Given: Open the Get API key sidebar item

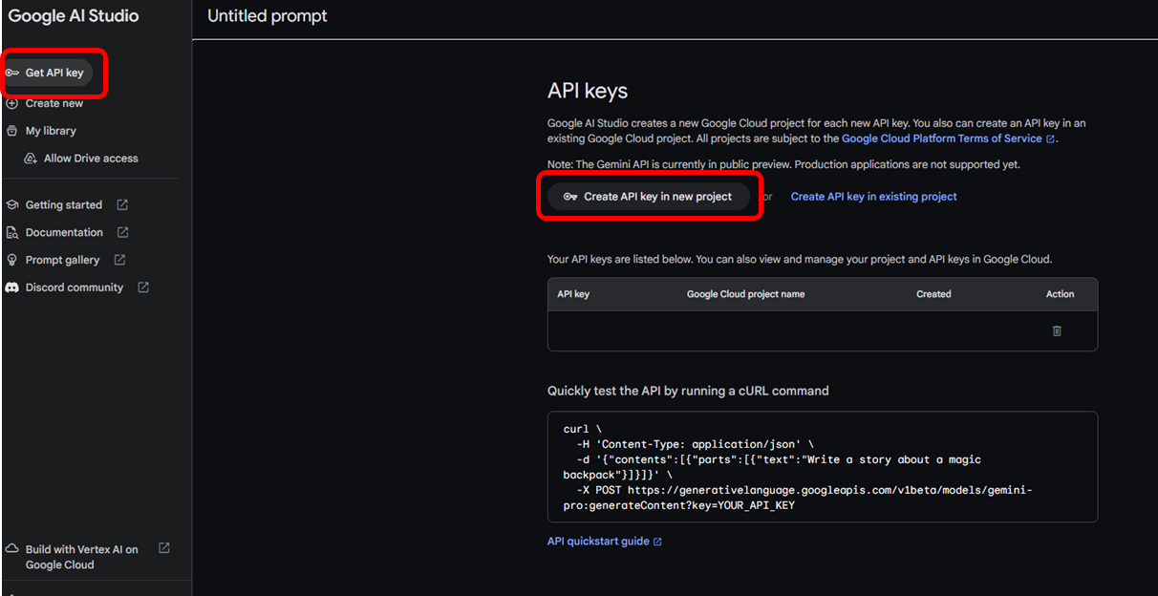Looking at the screenshot, I should (48, 73).
